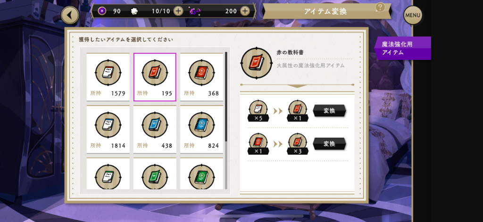
Task: Tap the plus next to 10/10 stamina
Action: click(178, 11)
